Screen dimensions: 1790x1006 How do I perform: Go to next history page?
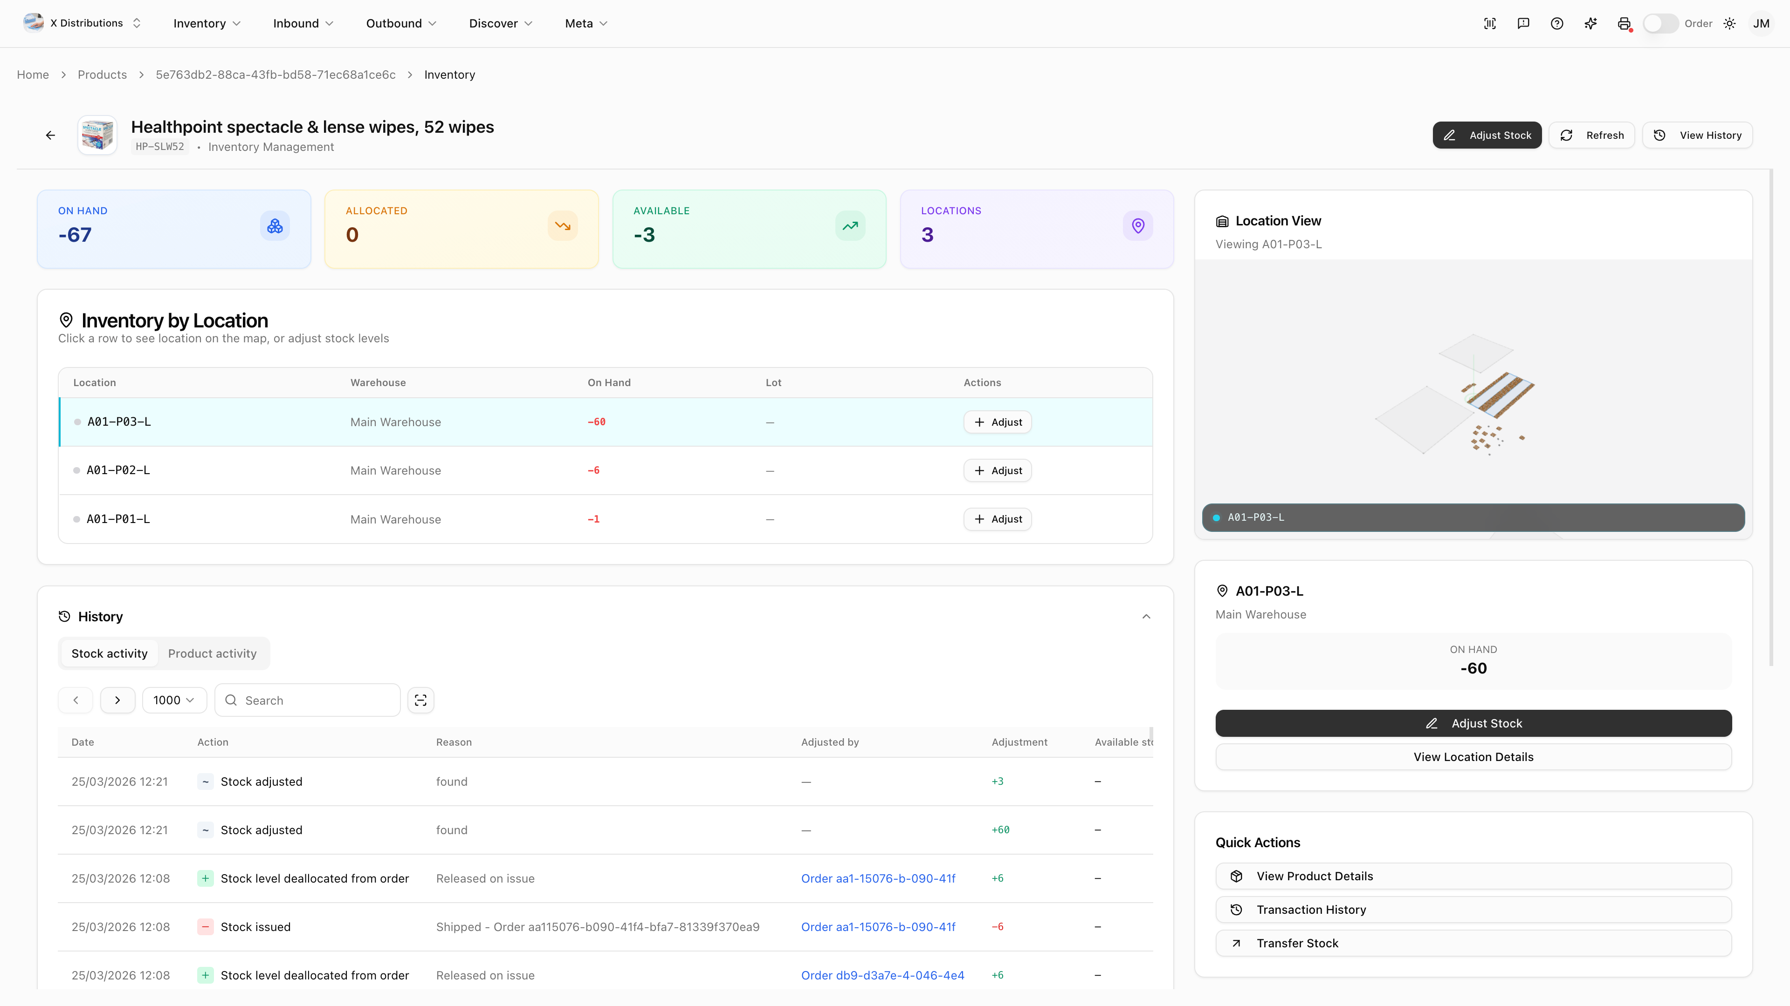pos(117,700)
